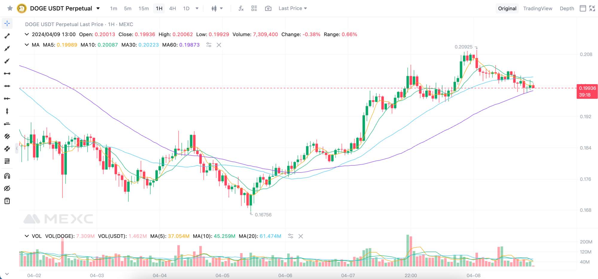Viewport: 598px width, 279px height.
Task: Open the chart layout grid icon
Action: coord(254,8)
